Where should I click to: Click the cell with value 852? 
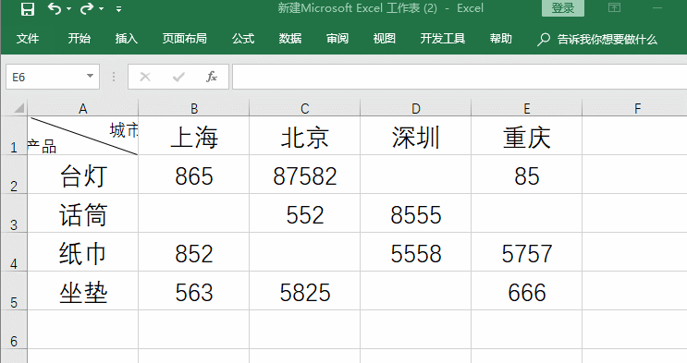click(x=193, y=252)
